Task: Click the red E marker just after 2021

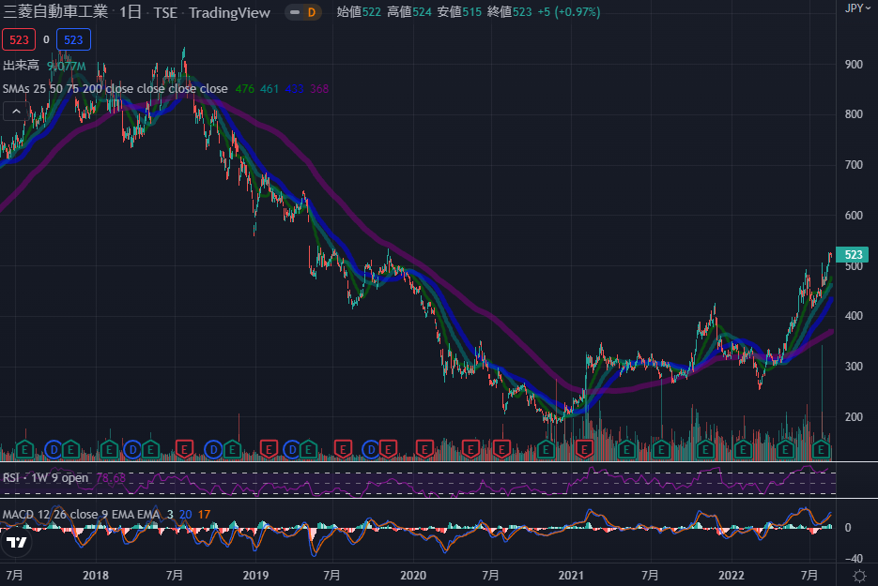Action: (584, 449)
